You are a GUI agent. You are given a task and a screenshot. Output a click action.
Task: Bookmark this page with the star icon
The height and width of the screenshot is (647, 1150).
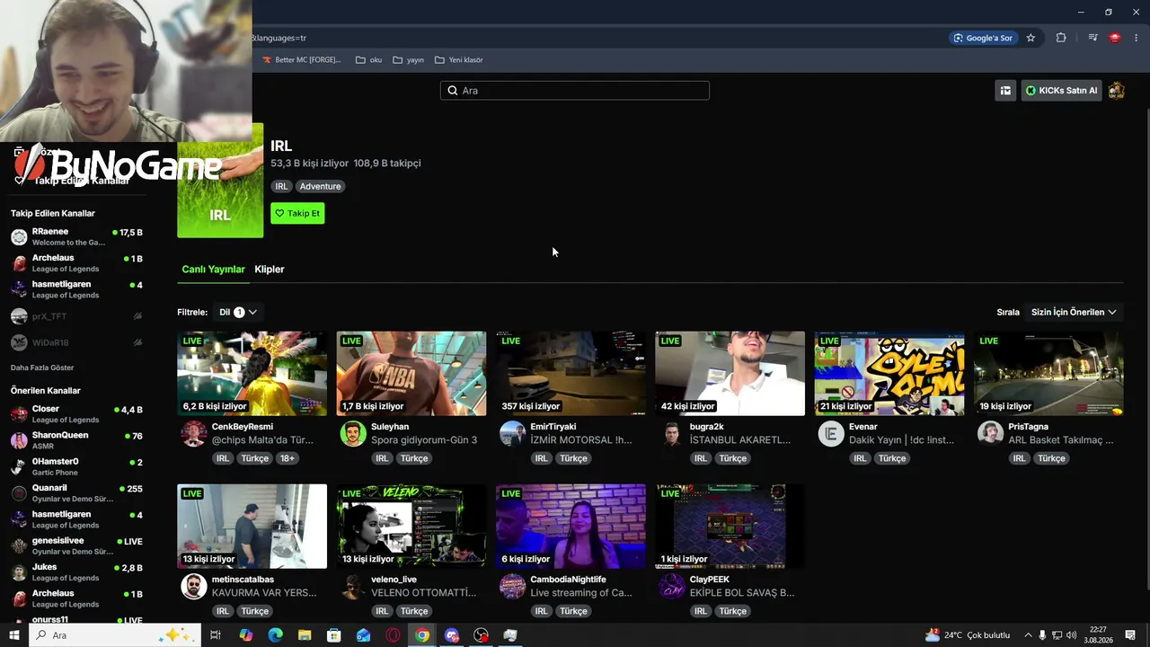coord(1031,38)
